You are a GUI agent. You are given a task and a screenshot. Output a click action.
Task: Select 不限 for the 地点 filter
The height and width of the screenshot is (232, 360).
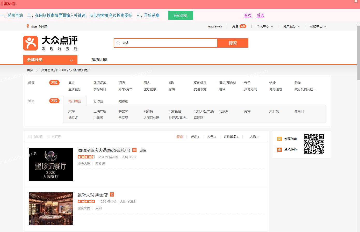(x=54, y=101)
